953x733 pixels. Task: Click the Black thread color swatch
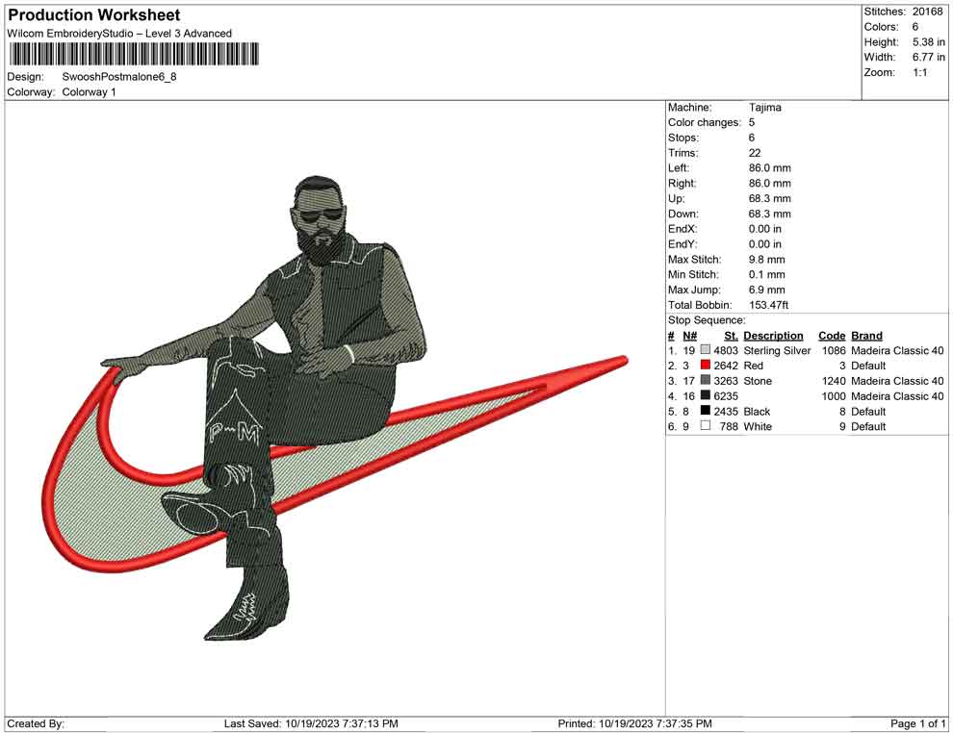pyautogui.click(x=705, y=411)
